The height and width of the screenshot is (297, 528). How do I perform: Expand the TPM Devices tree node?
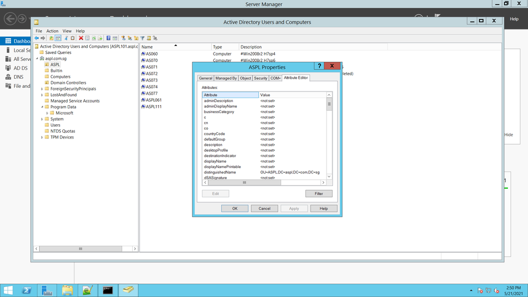(x=42, y=137)
